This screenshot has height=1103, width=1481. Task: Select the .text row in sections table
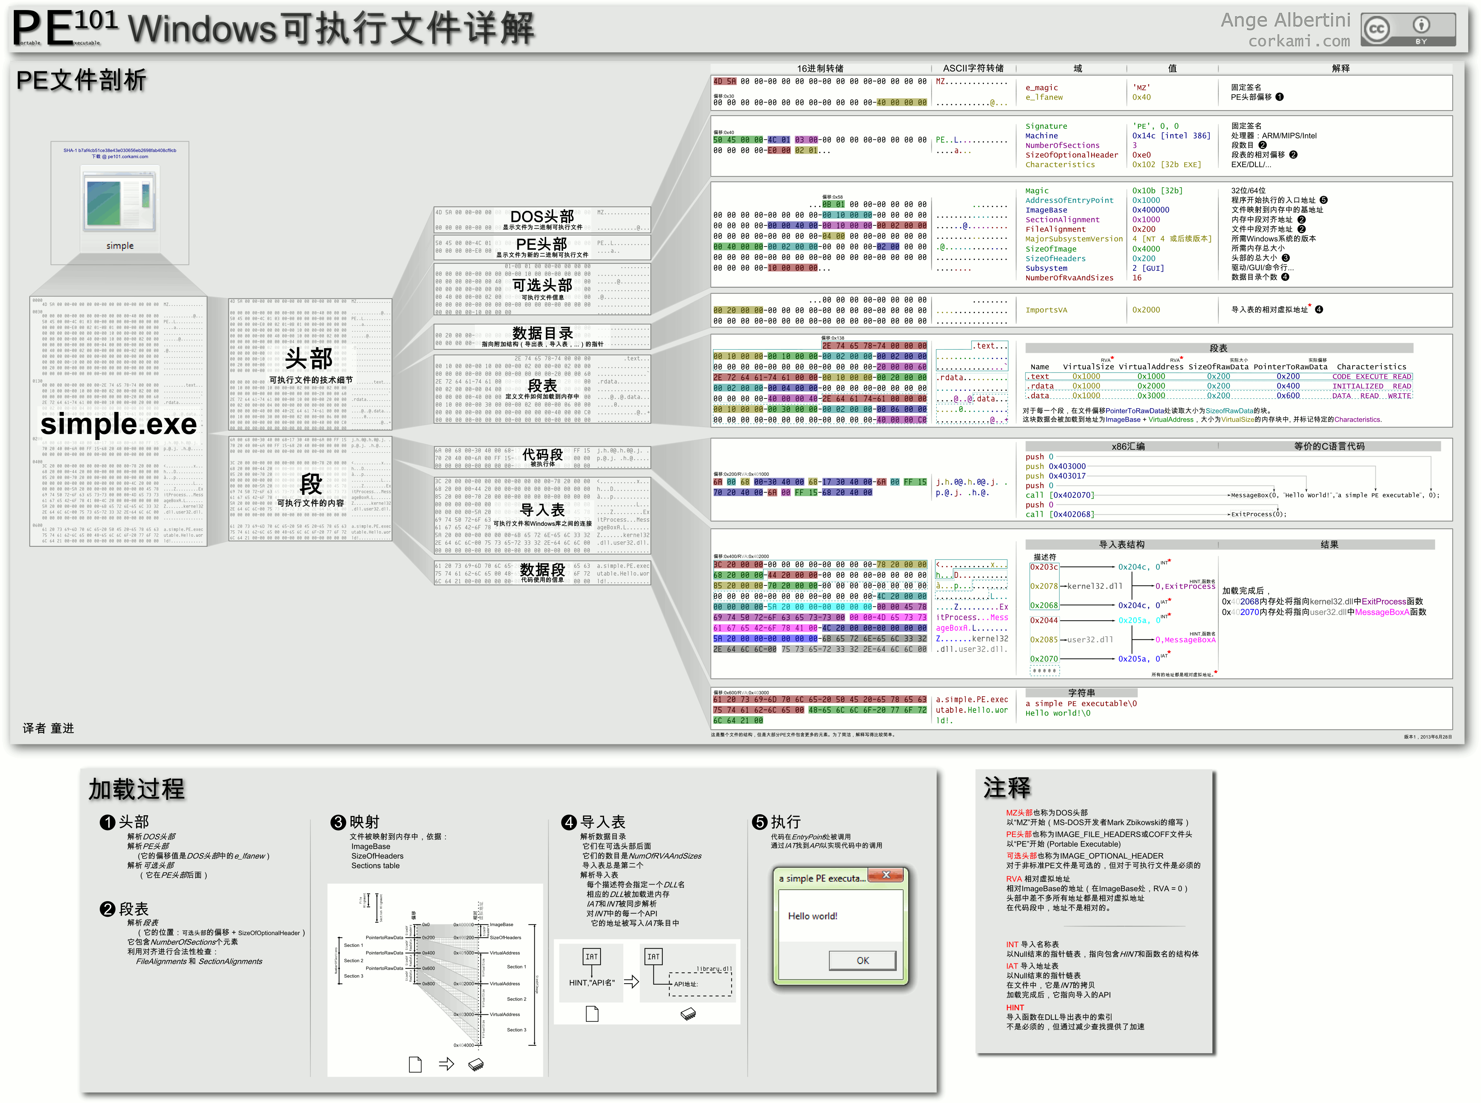1219,377
